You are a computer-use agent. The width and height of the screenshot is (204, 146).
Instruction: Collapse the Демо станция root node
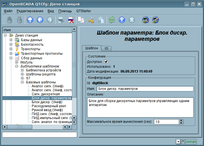click(x=5, y=35)
